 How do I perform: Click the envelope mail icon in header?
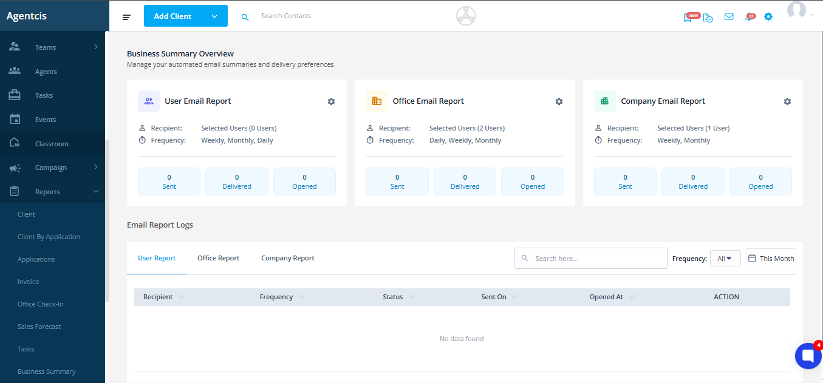[x=729, y=17]
